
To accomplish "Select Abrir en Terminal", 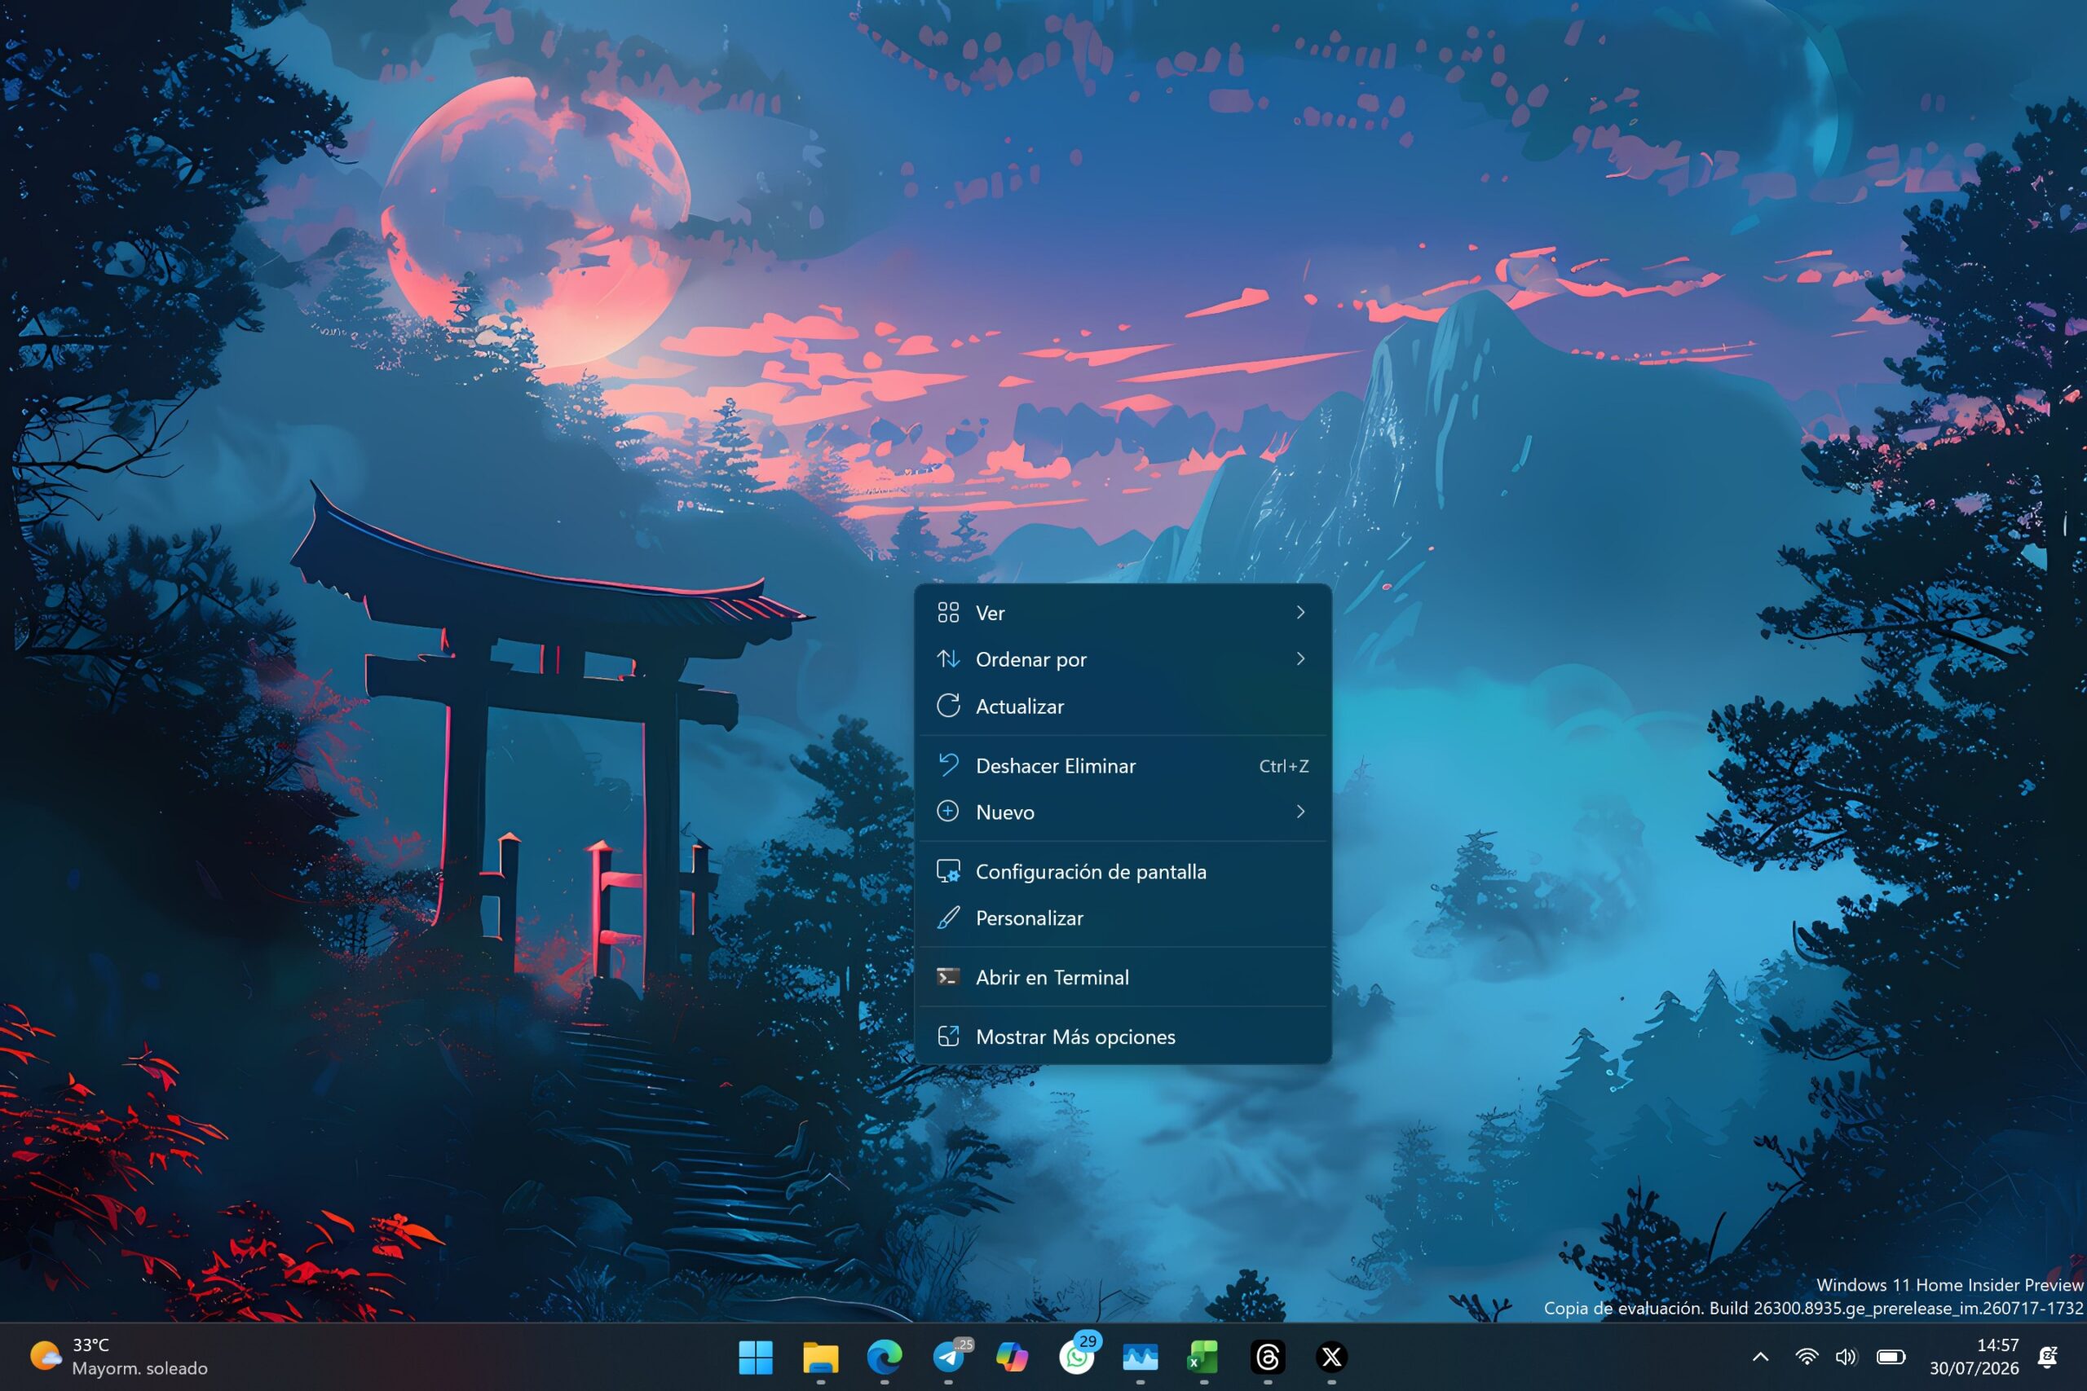I will (1123, 977).
